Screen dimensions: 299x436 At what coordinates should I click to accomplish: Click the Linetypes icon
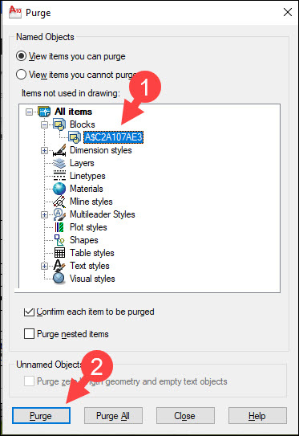tap(59, 176)
